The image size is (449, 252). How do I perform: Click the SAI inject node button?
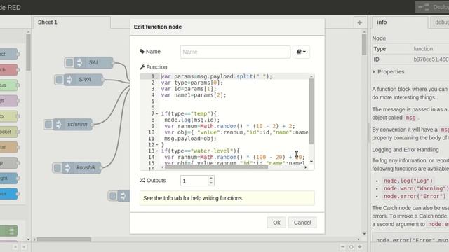pos(69,62)
